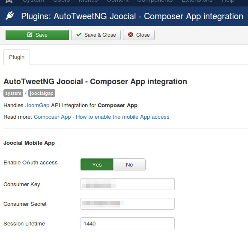The image size is (248, 240).
Task: Focus the Consumer Key field
Action: [x=128, y=184]
